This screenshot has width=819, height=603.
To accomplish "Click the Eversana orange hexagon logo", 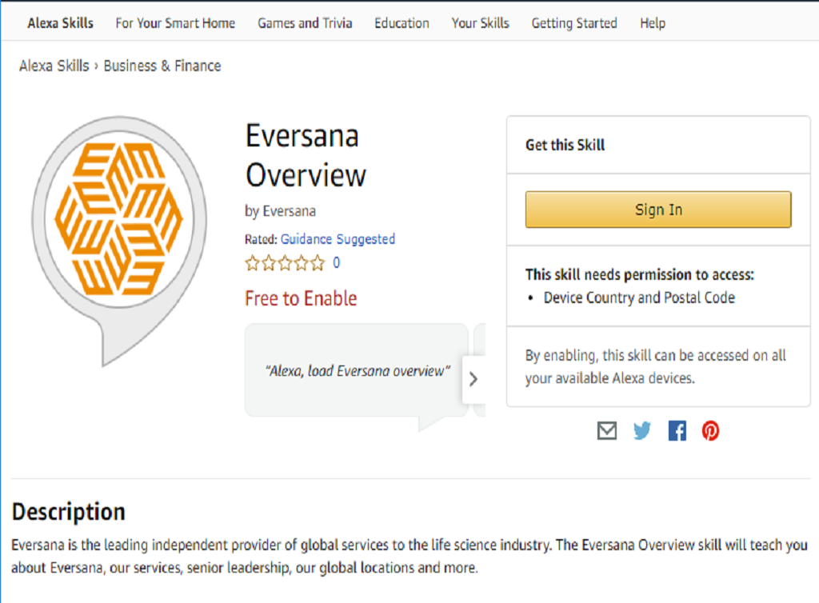I will point(118,218).
